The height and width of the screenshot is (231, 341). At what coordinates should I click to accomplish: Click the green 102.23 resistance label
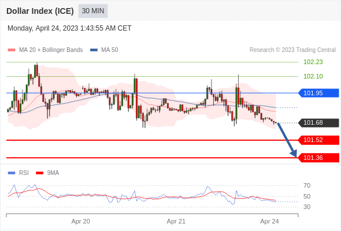(313, 62)
